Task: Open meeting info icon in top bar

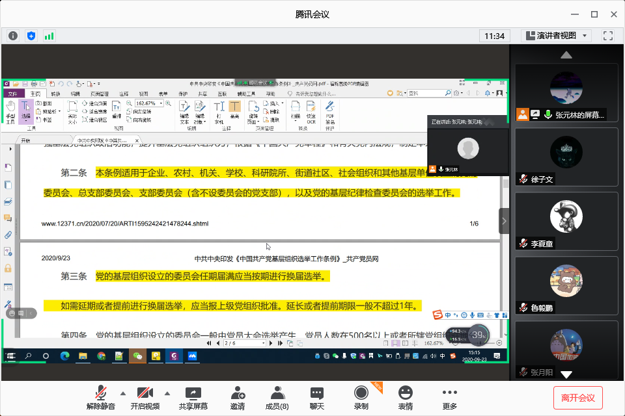Action: (13, 36)
